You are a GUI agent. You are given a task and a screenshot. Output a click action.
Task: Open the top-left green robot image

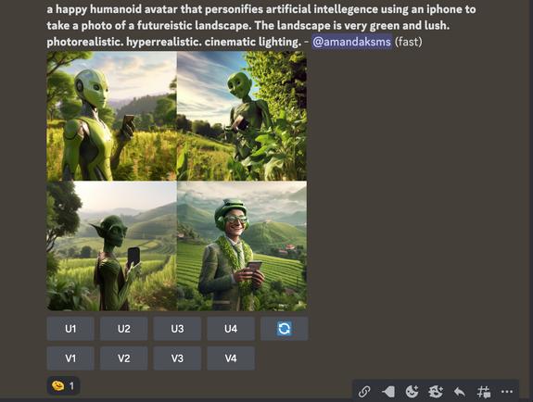(x=111, y=116)
